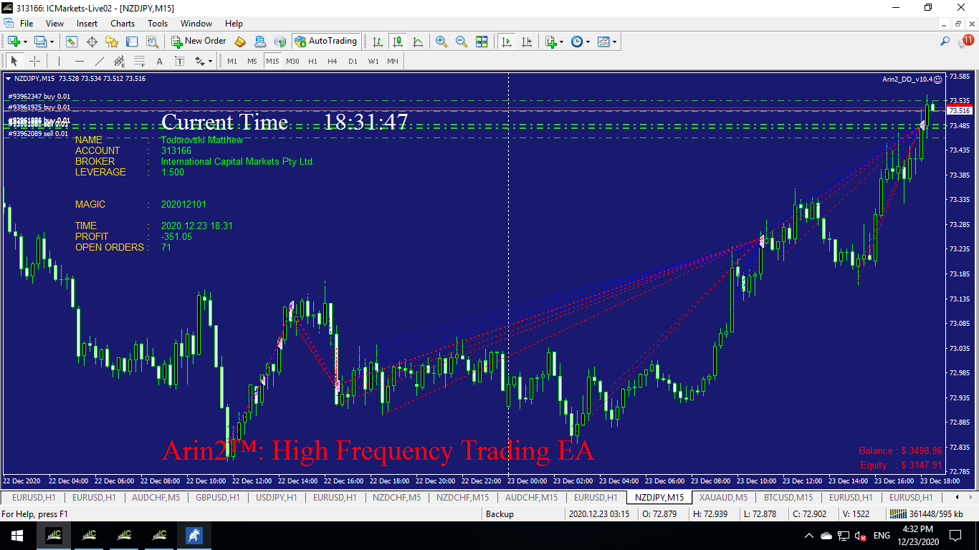This screenshot has height=550, width=979.
Task: Expand the new chart dropdown arrow
Action: pos(25,42)
